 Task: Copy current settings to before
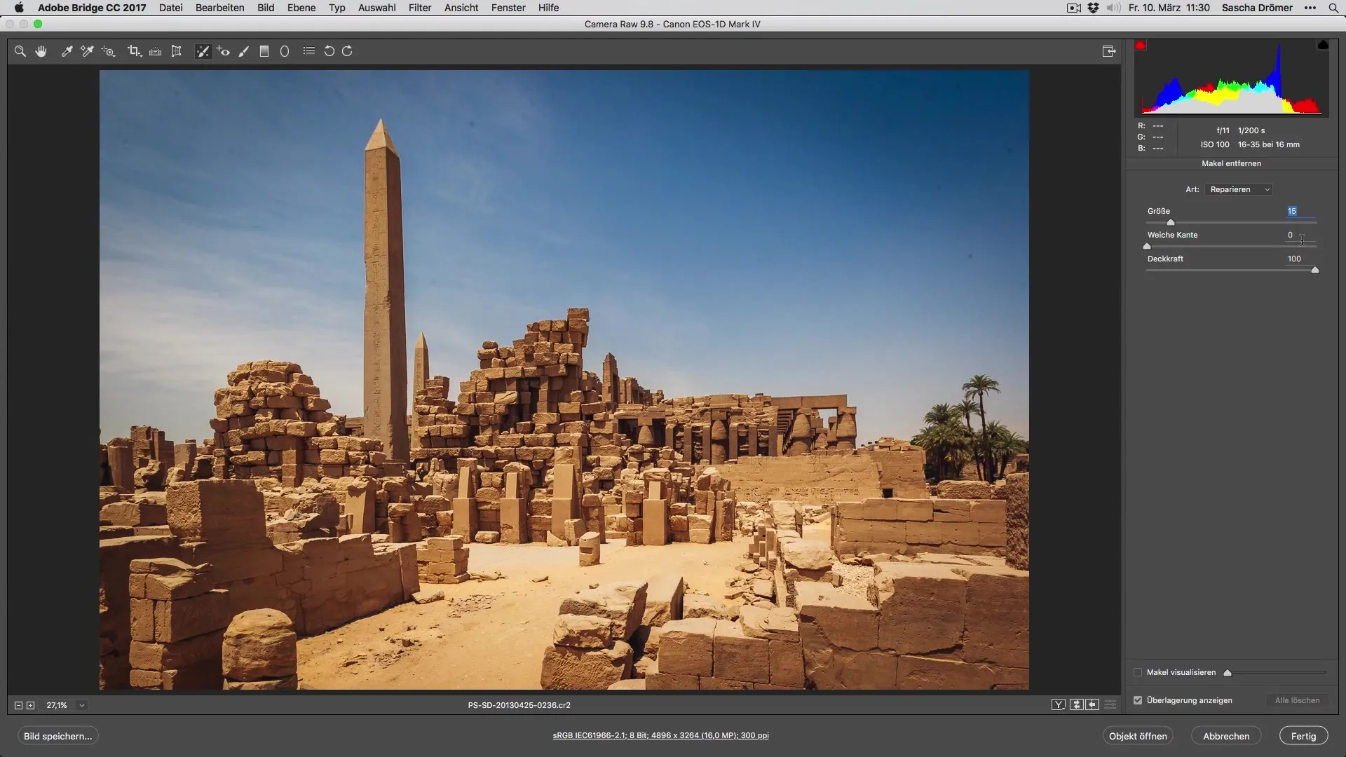click(1092, 705)
